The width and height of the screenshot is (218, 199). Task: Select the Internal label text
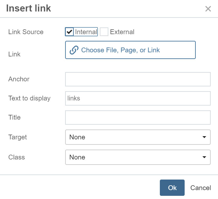(86, 32)
